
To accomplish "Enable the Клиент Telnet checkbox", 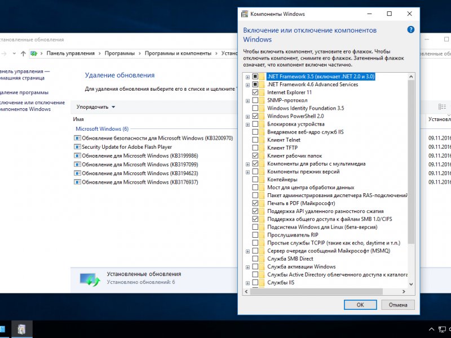I will coord(255,140).
